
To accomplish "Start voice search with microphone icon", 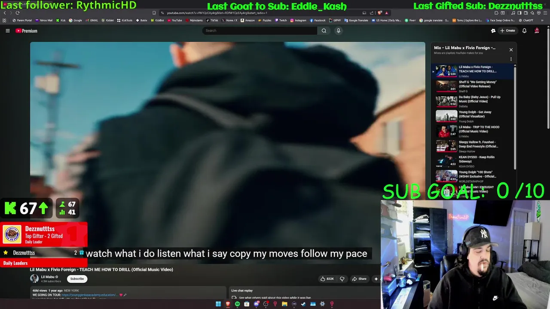I will [x=339, y=30].
